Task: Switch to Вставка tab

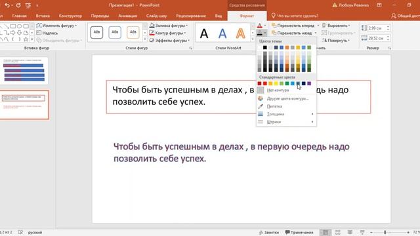Action: [x=43, y=16]
